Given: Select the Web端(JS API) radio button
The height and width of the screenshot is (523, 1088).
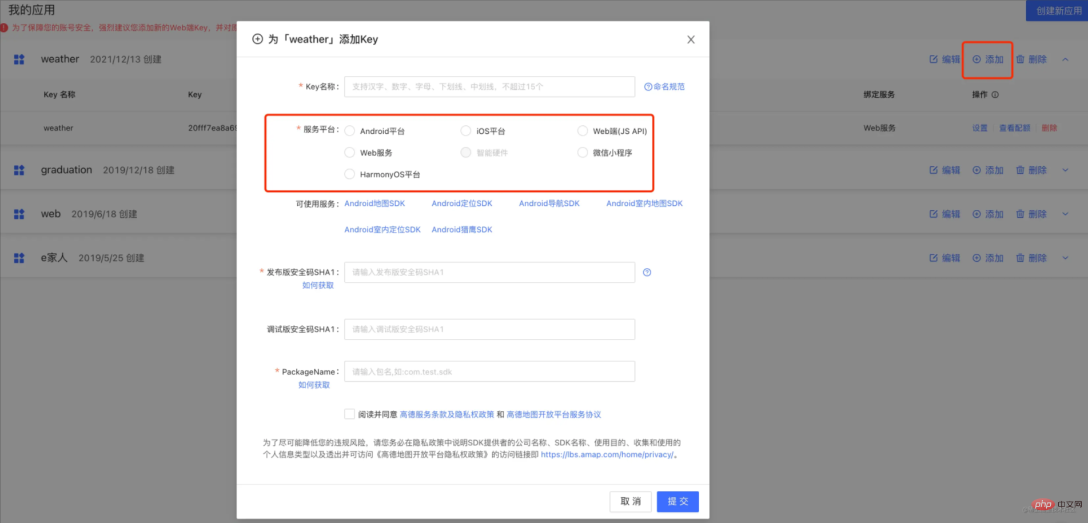Looking at the screenshot, I should [583, 131].
